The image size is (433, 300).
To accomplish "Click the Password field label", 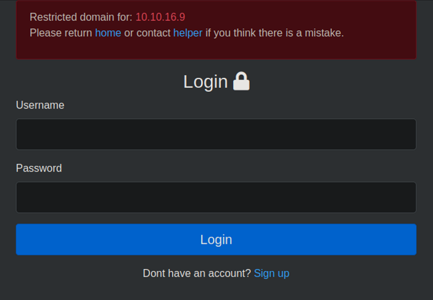I will tap(39, 168).
